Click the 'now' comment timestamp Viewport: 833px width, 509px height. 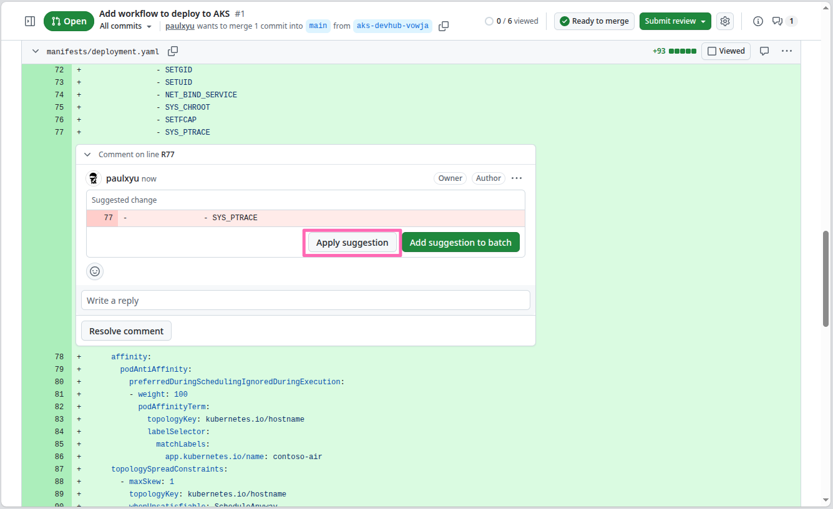(149, 179)
